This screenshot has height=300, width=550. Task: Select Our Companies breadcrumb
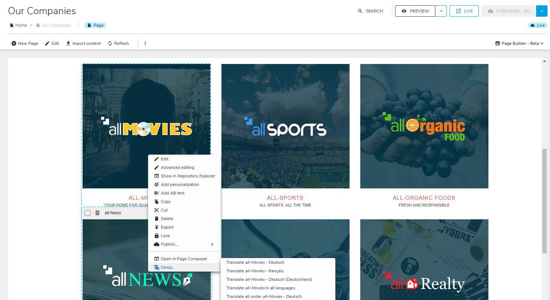point(53,25)
